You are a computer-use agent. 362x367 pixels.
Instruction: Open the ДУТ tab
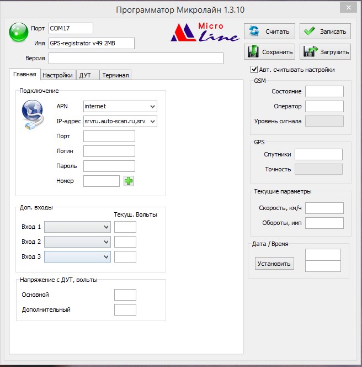pos(85,75)
